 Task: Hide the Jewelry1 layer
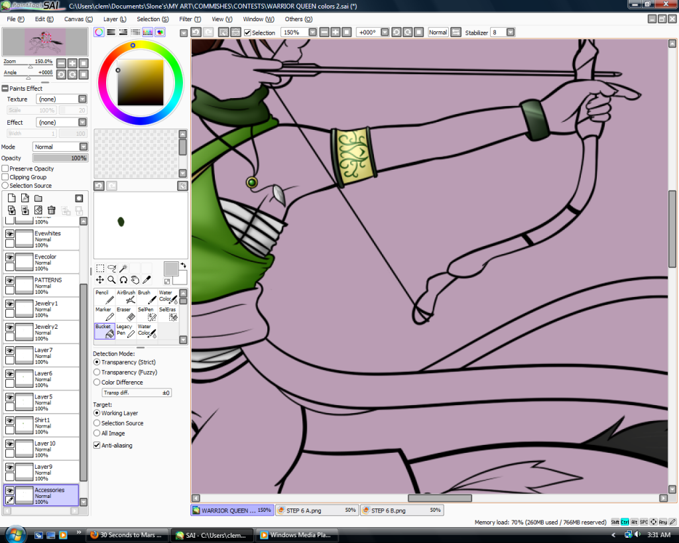9,304
